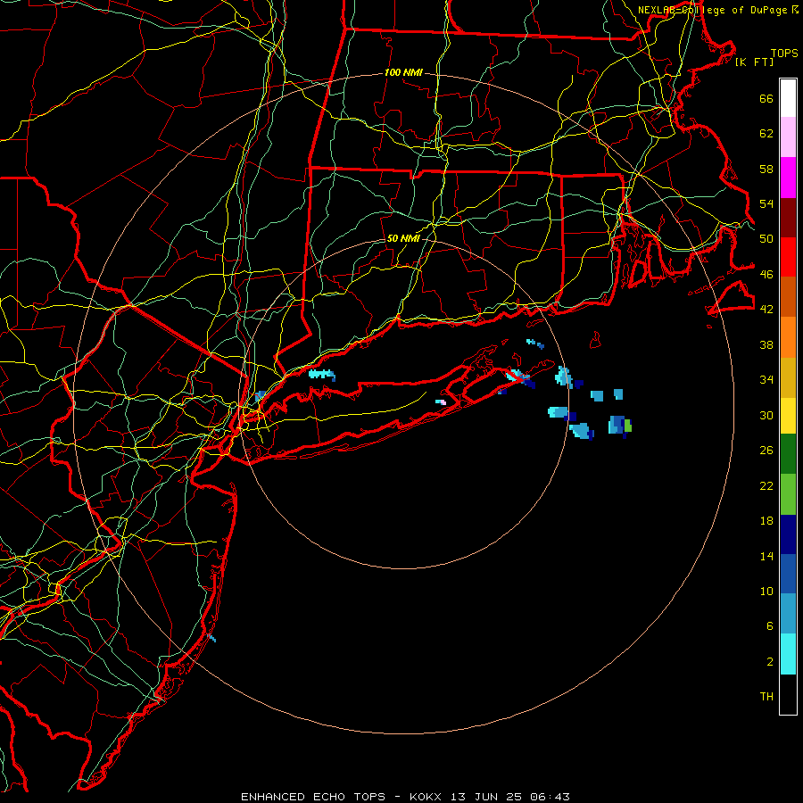Click the cyan echo over Long Island Sound
Image resolution: width=803 pixels, height=803 pixels.
pyautogui.click(x=321, y=375)
